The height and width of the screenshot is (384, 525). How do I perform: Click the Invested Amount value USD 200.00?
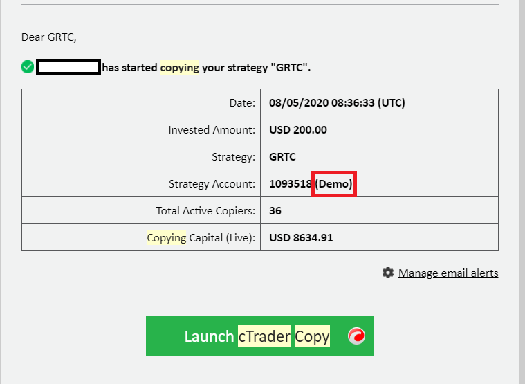click(298, 129)
